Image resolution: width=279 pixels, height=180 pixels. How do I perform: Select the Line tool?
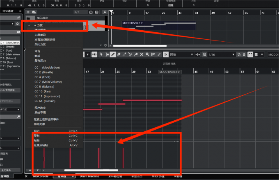(x=159, y=54)
